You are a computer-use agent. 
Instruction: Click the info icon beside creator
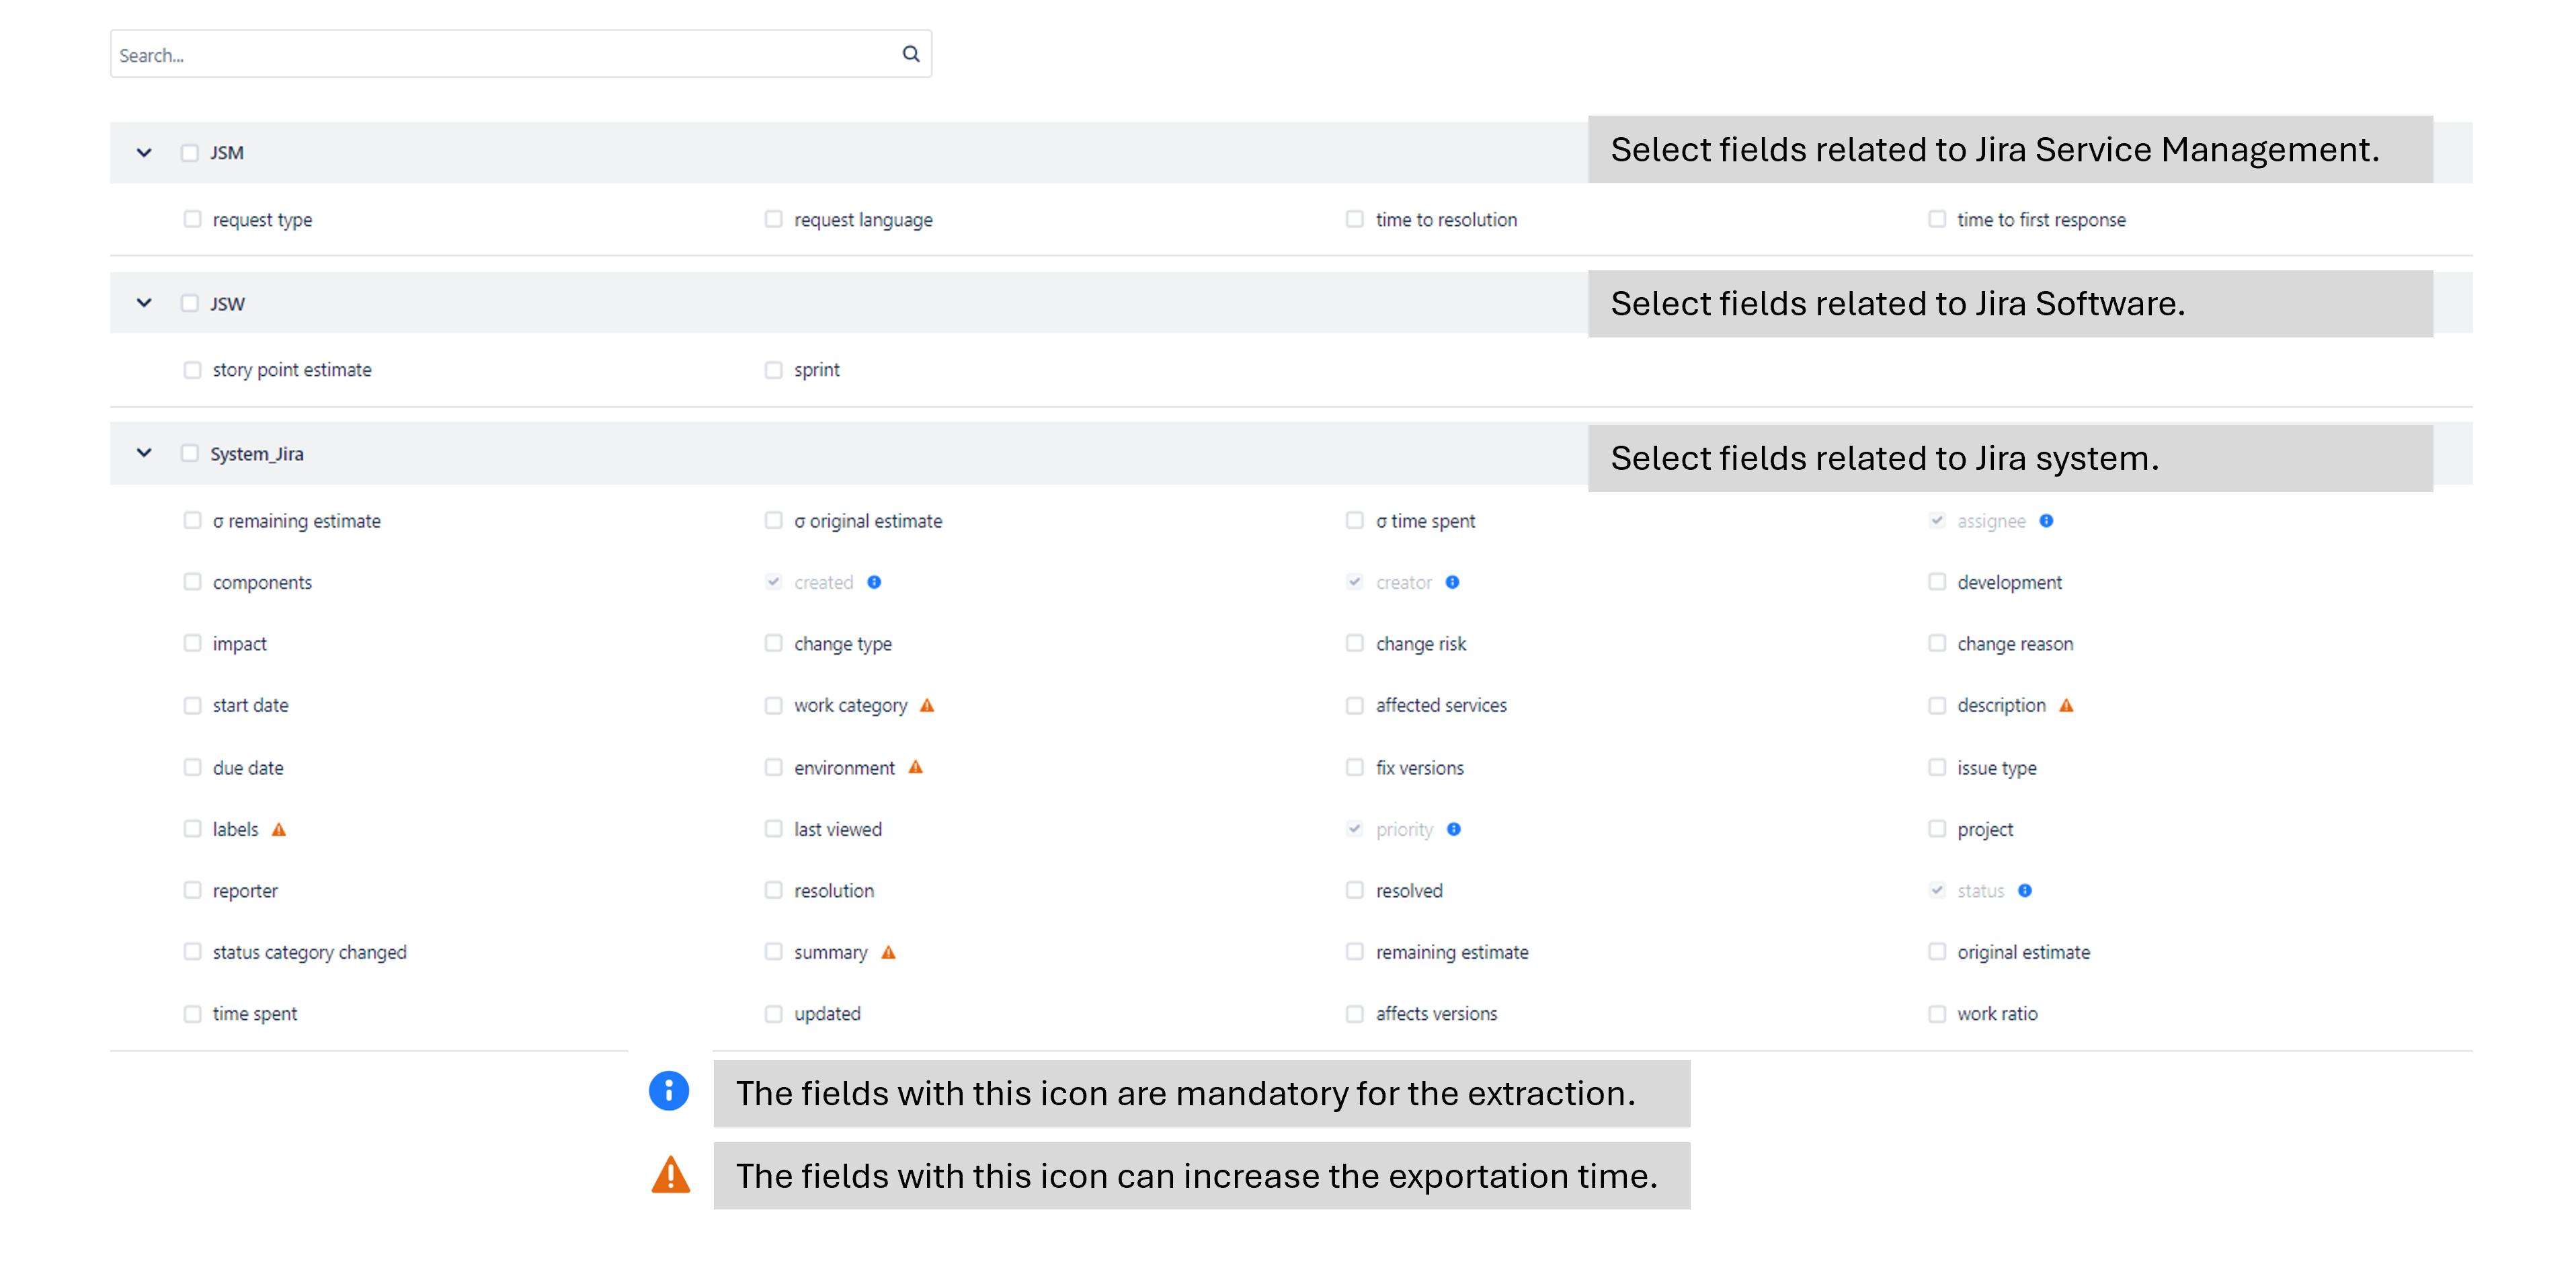click(1452, 582)
